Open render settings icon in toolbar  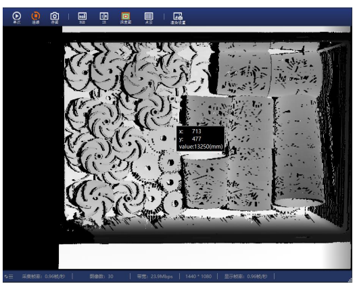[178, 18]
